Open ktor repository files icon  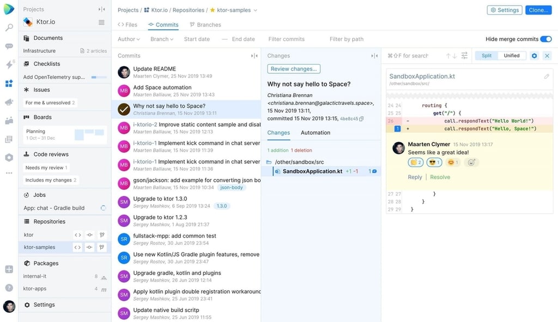tap(77, 235)
